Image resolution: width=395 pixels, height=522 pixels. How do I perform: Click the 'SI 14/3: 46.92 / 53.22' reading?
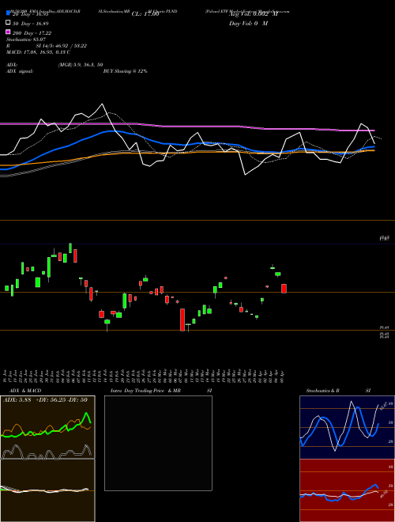[62, 46]
